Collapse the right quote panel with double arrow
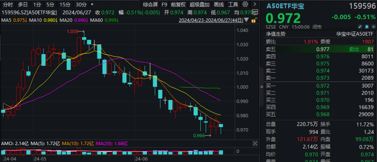 [x=262, y=87]
